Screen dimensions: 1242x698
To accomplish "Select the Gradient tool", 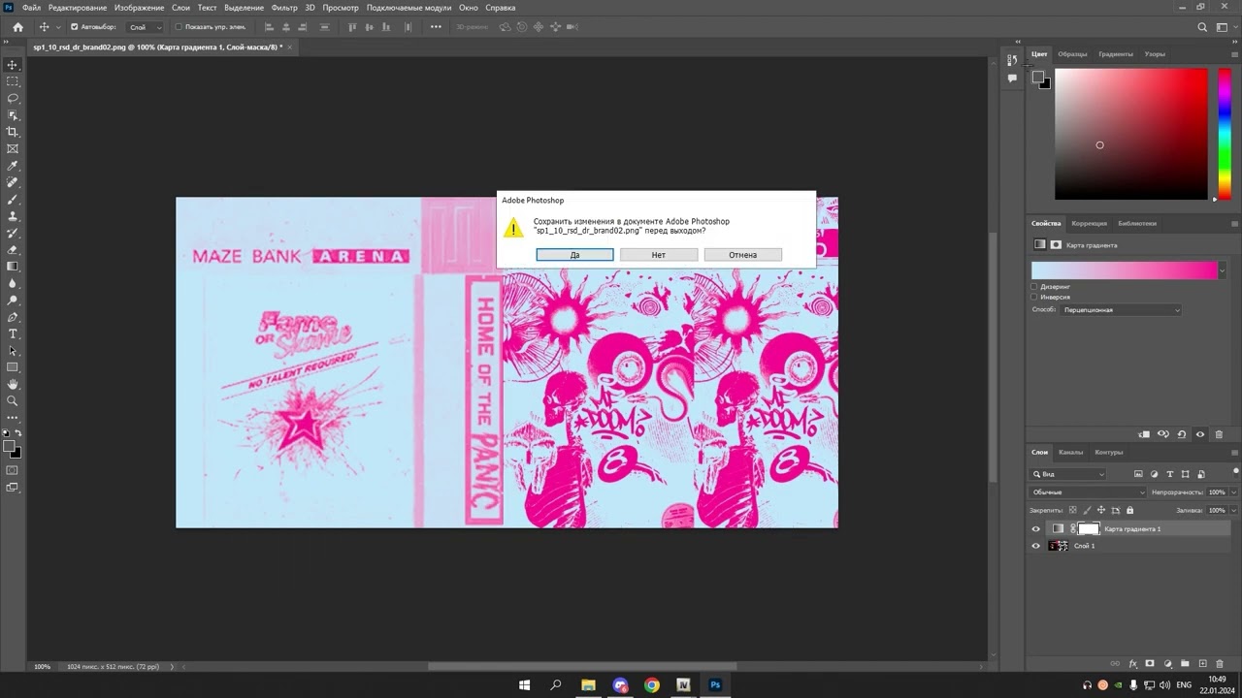I will coord(13,267).
